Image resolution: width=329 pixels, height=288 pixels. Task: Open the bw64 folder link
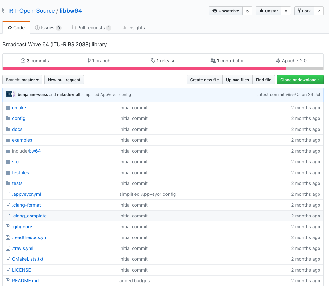coord(35,151)
